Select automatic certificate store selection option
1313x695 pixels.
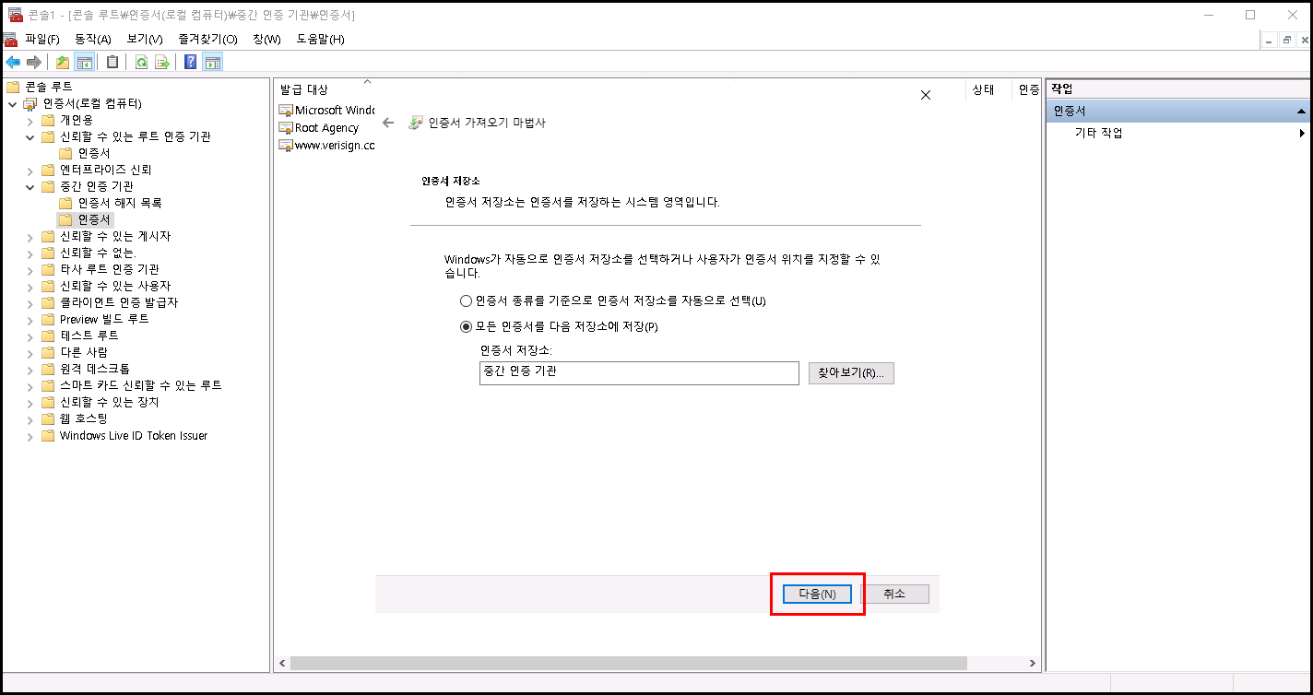[466, 301]
